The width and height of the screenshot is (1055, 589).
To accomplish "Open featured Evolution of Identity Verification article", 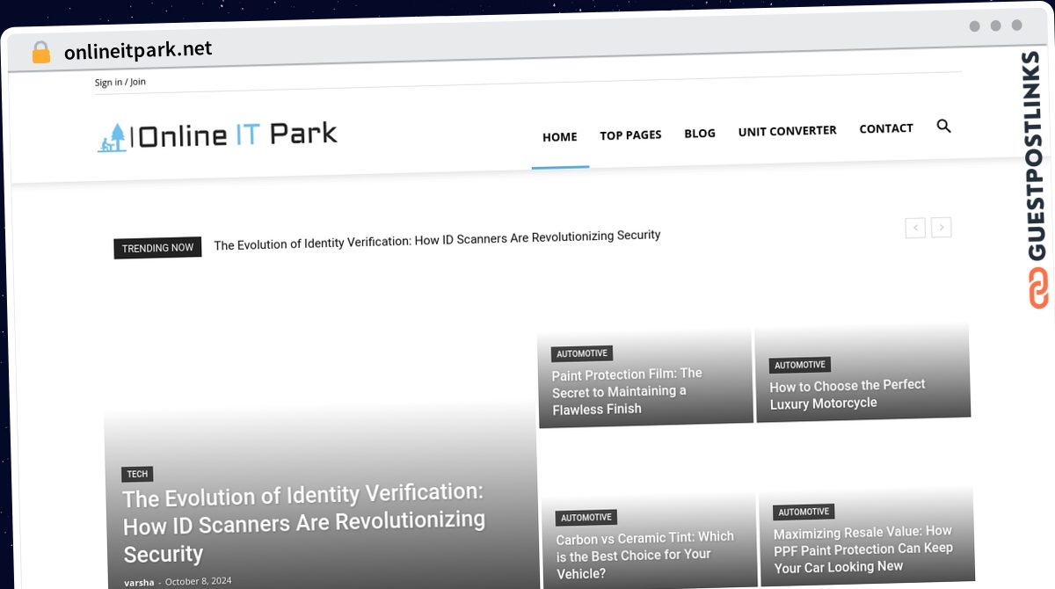I will pyautogui.click(x=304, y=523).
